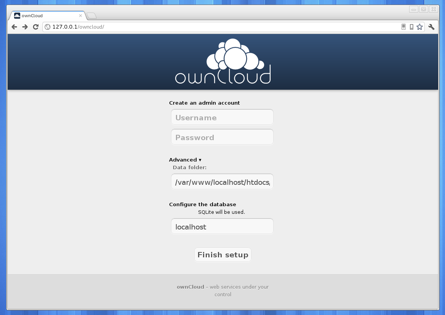Open the browser wrench settings menu
The image size is (445, 315).
(431, 27)
